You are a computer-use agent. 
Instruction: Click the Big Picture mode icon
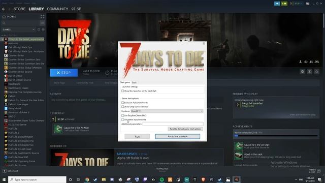pyautogui.click(x=308, y=4)
